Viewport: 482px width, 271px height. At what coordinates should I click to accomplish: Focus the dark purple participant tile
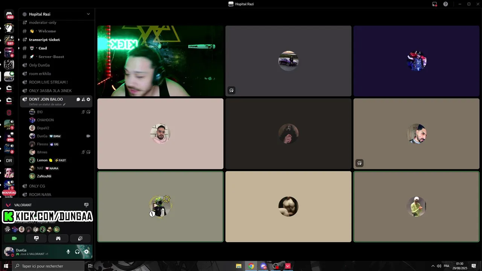416,61
